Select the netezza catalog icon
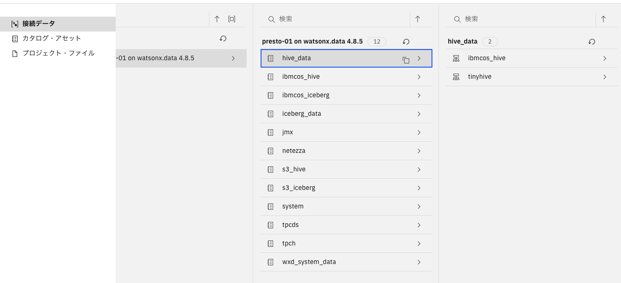This screenshot has width=621, height=283. pyautogui.click(x=270, y=151)
